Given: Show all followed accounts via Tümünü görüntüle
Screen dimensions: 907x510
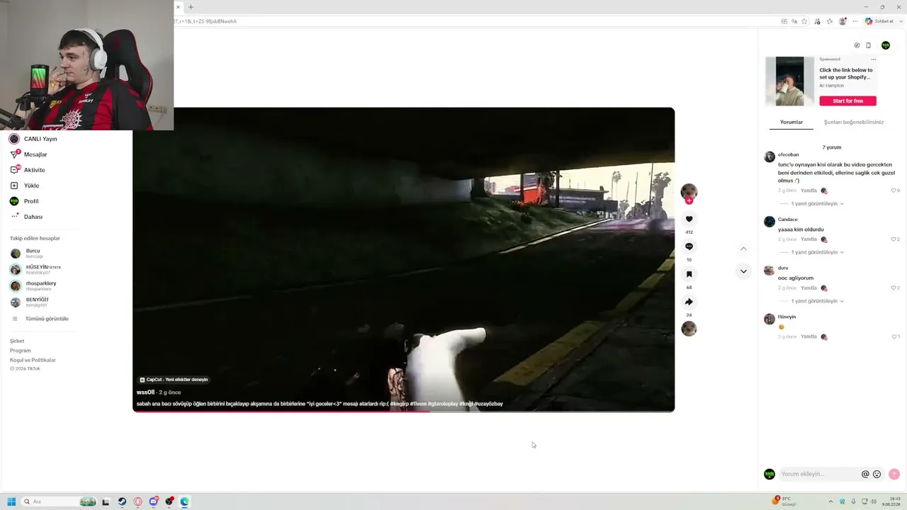Looking at the screenshot, I should coord(40,319).
